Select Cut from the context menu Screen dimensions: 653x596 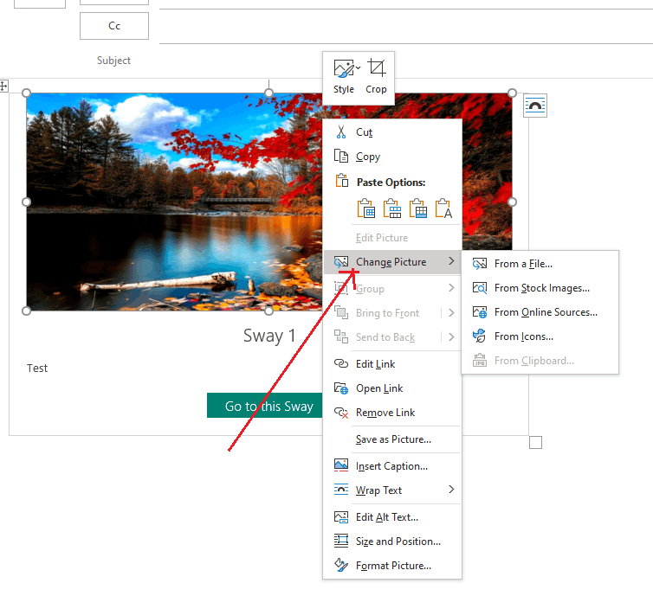tap(392, 132)
